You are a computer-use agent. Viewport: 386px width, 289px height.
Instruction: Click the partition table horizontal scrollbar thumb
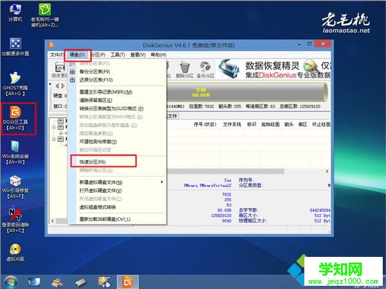(226, 171)
